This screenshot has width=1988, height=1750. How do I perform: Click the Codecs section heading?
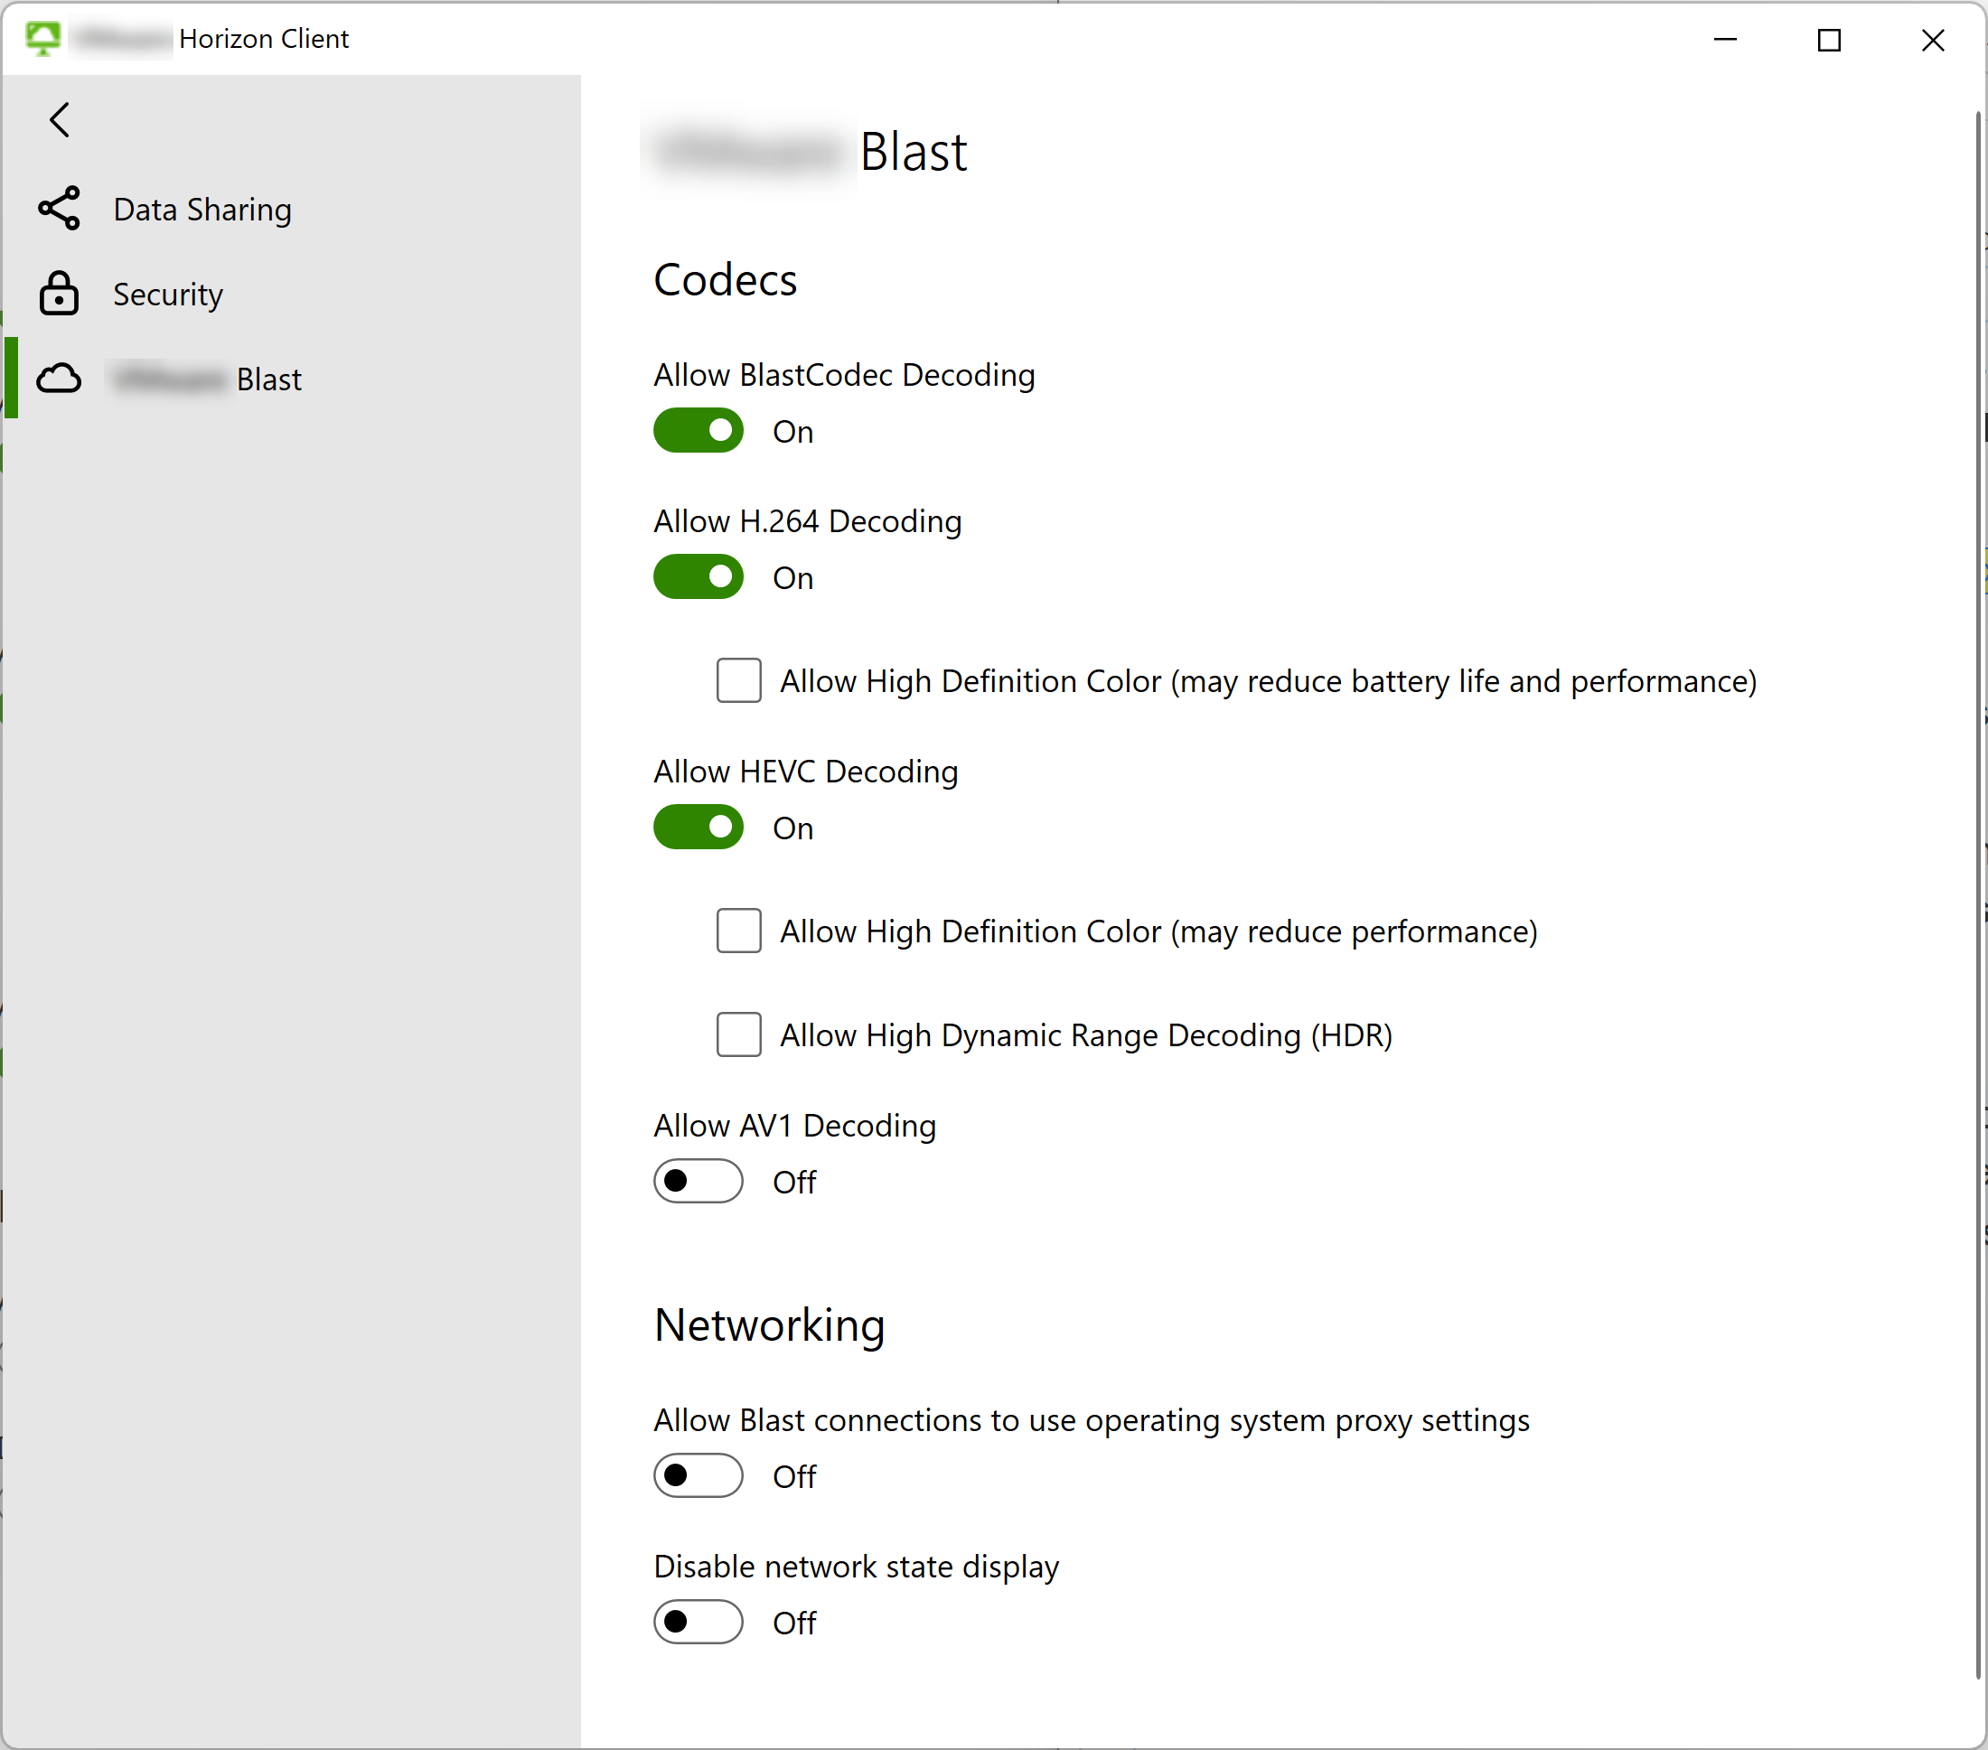tap(726, 280)
